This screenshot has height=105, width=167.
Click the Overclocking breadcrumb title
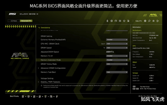[45, 27]
